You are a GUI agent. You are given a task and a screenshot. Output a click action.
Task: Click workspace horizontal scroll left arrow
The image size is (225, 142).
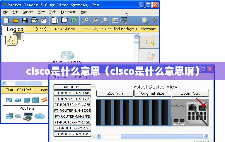4,83
